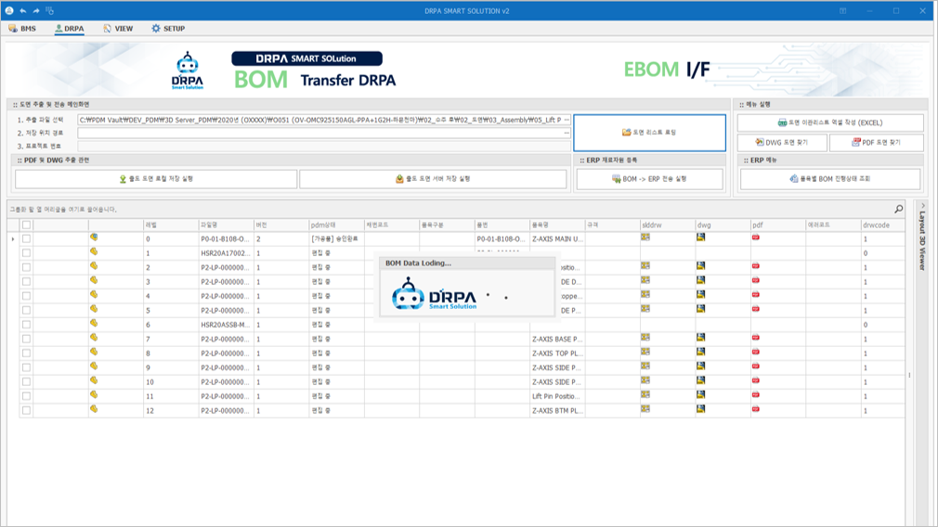Viewport: 938px width, 527px height.
Task: Click the dwg icon in level 3 row
Action: [700, 280]
